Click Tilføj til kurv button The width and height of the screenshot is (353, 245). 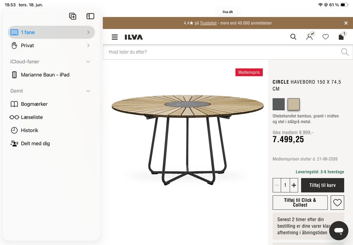pyautogui.click(x=322, y=185)
